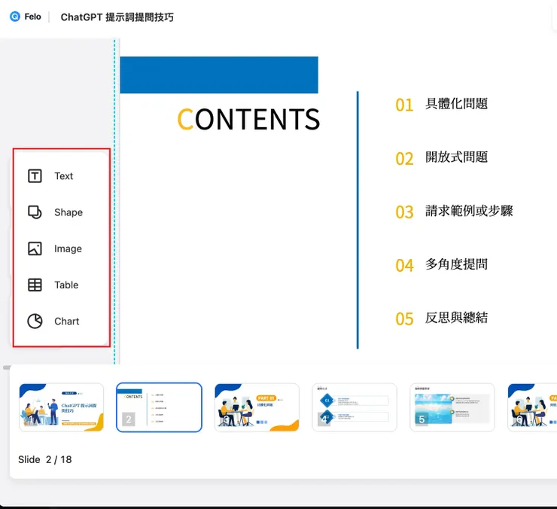Select the text 反思與總結 on the slide
This screenshot has width=557, height=509.
(x=457, y=318)
